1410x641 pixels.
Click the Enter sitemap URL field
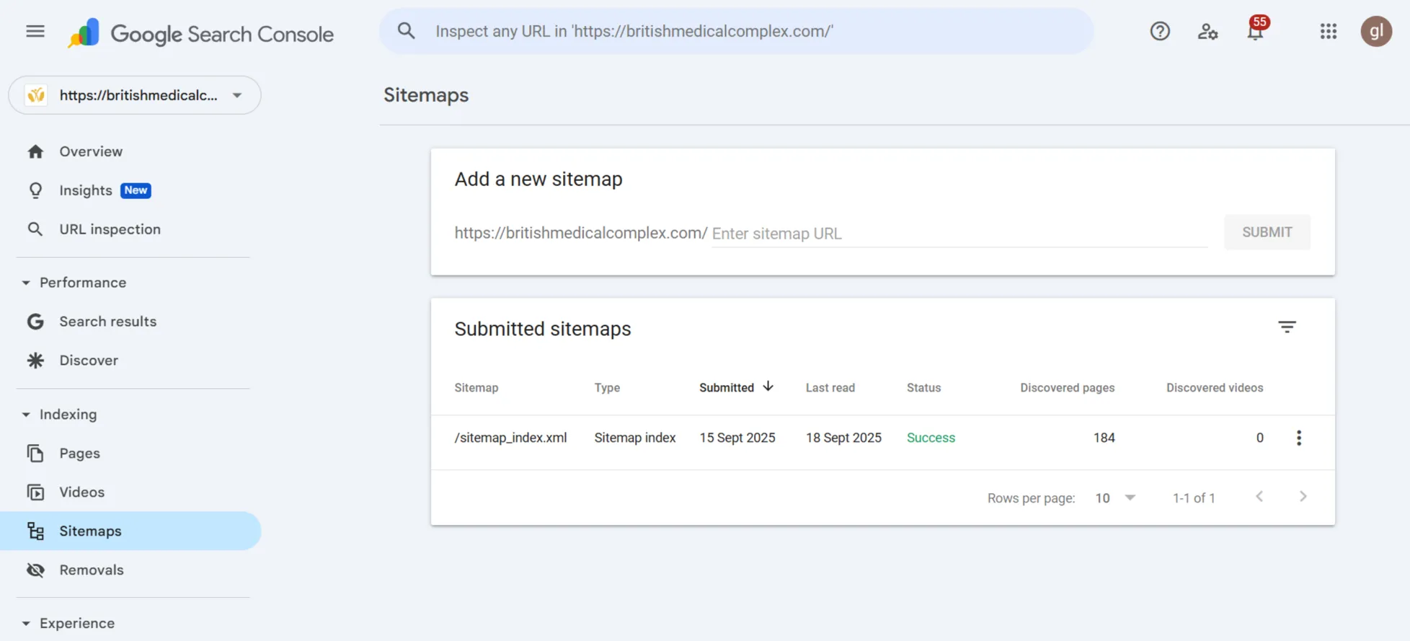(x=959, y=234)
